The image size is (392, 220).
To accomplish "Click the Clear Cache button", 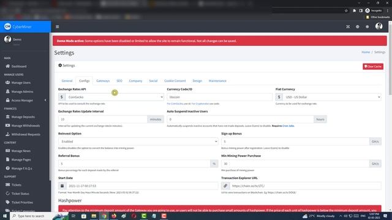I will click(373, 67).
